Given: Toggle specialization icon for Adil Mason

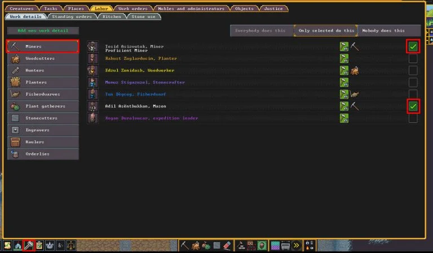Looking at the screenshot, I should [x=344, y=106].
